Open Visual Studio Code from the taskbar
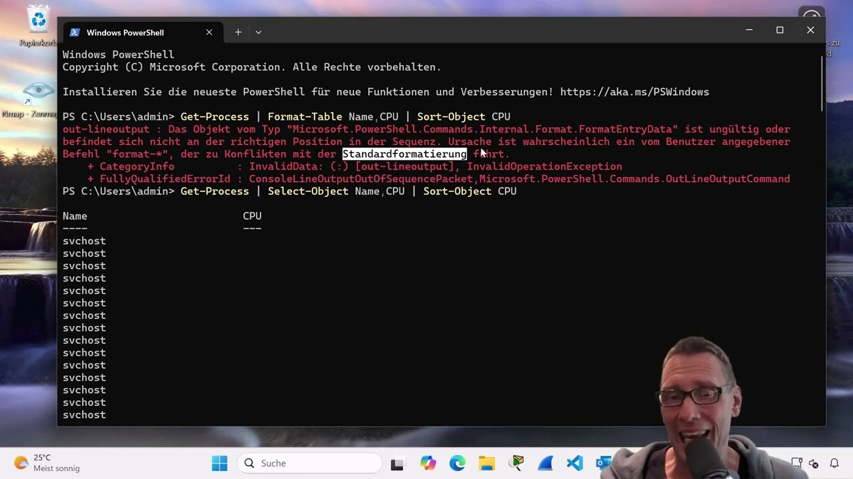The height and width of the screenshot is (479, 853). pos(575,464)
